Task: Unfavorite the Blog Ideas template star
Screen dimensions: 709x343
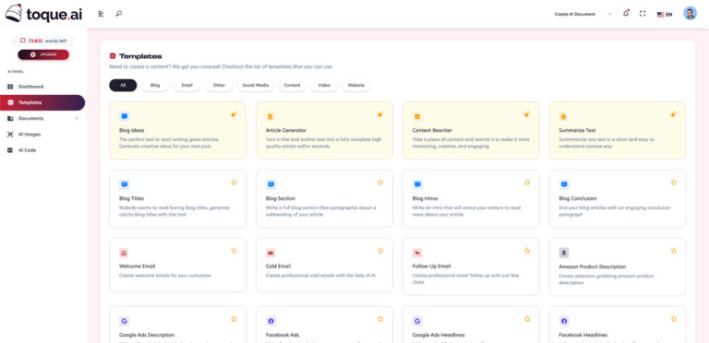Action: [234, 114]
